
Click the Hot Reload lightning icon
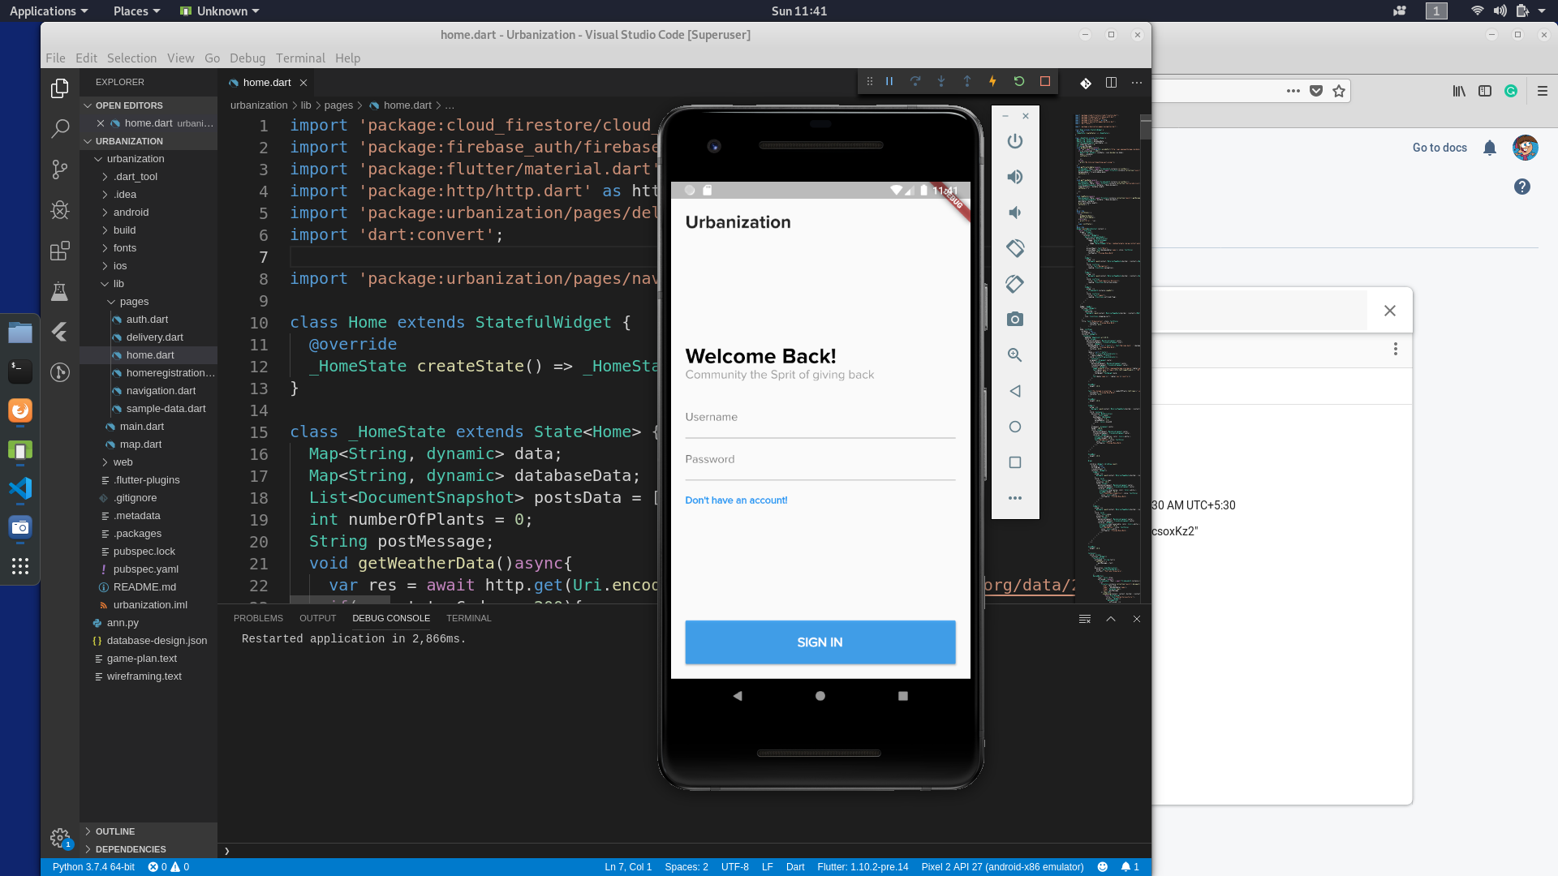tap(992, 81)
